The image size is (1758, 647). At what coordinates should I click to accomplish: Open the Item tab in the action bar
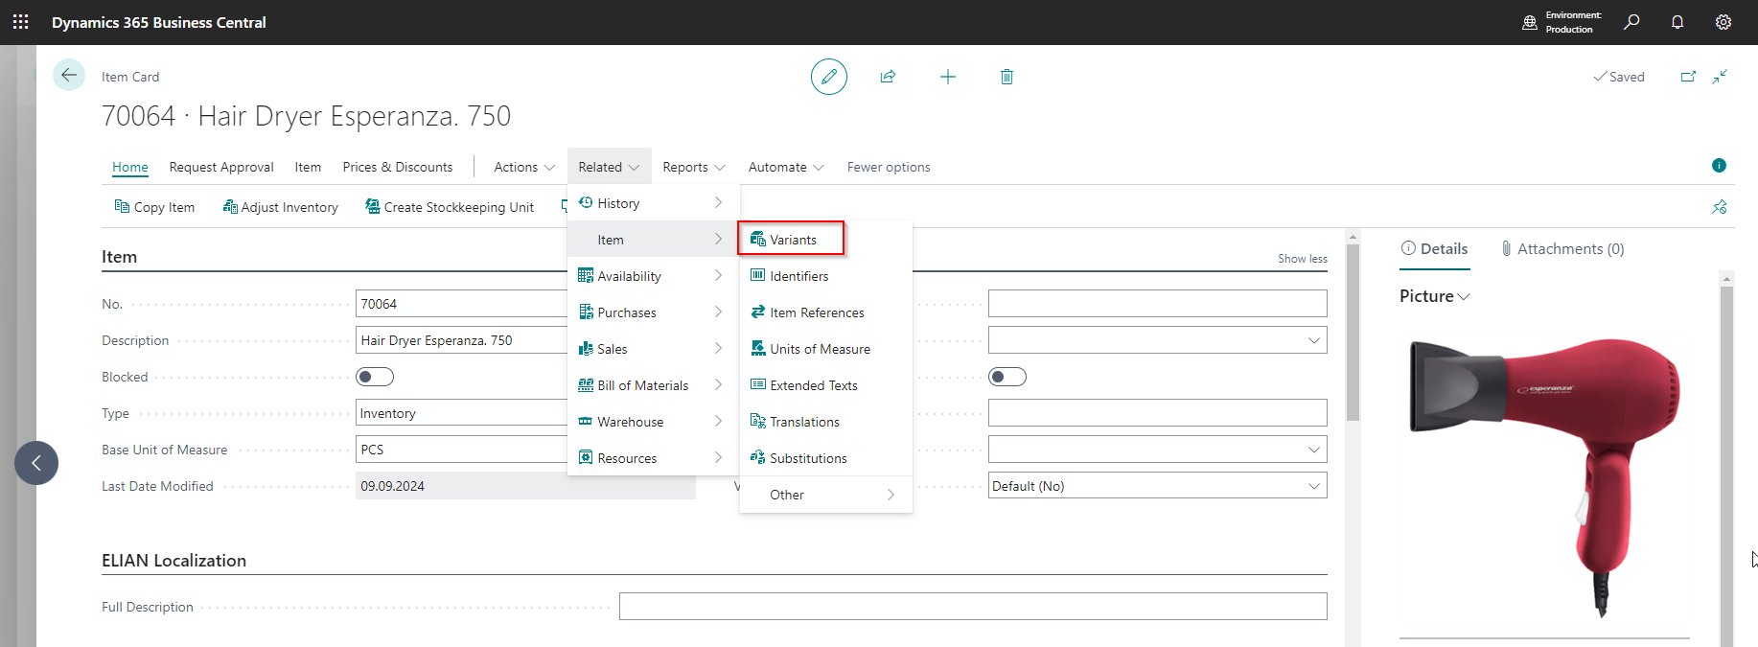[x=308, y=167]
